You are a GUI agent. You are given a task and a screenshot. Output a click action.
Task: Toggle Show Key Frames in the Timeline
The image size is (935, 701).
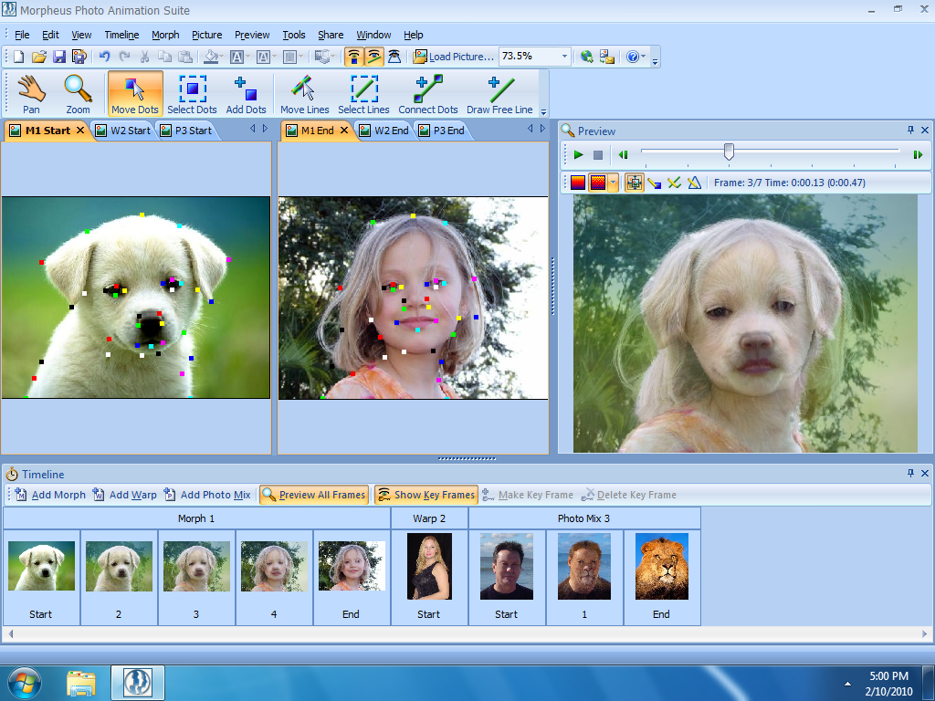(425, 494)
